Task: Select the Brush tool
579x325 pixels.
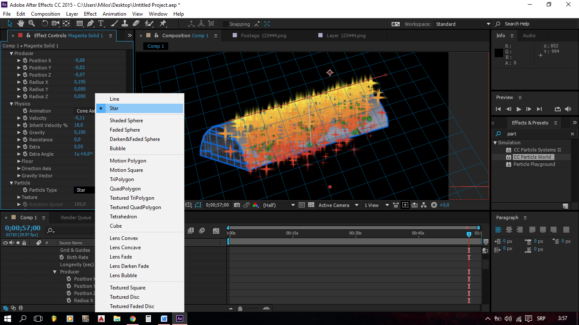Action: [115, 23]
